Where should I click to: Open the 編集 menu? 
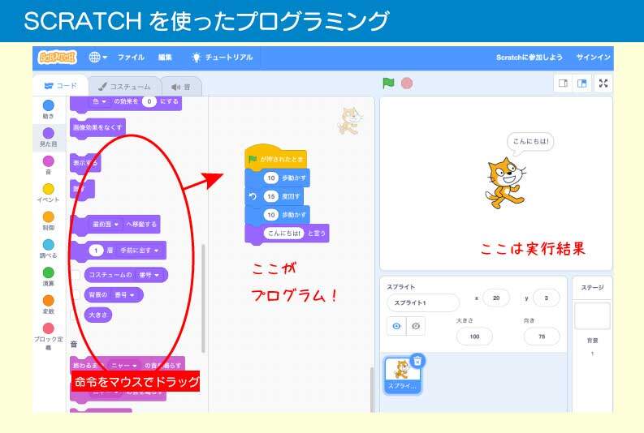(165, 58)
